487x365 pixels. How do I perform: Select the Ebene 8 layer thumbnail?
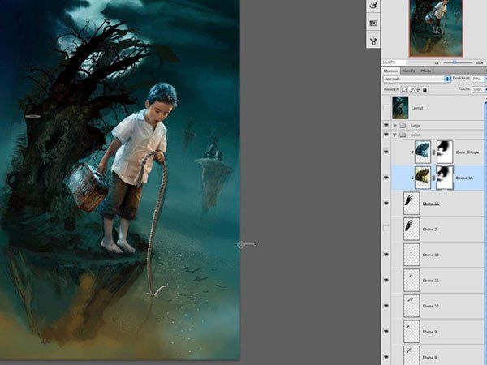point(412,355)
